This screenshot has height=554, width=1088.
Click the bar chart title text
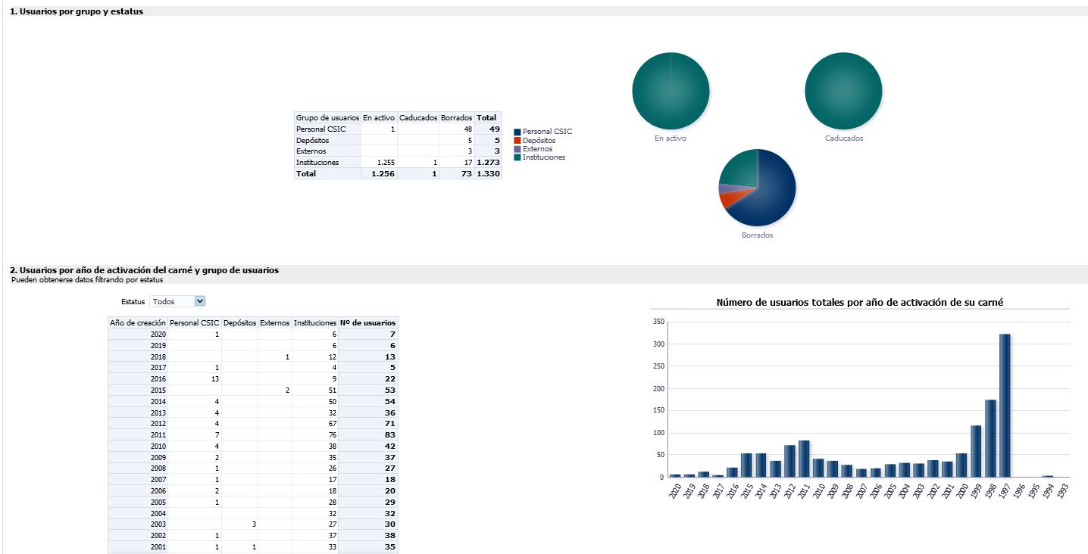(860, 303)
